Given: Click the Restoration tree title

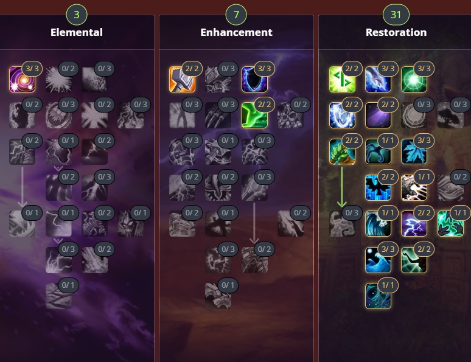Looking at the screenshot, I should click(x=396, y=32).
